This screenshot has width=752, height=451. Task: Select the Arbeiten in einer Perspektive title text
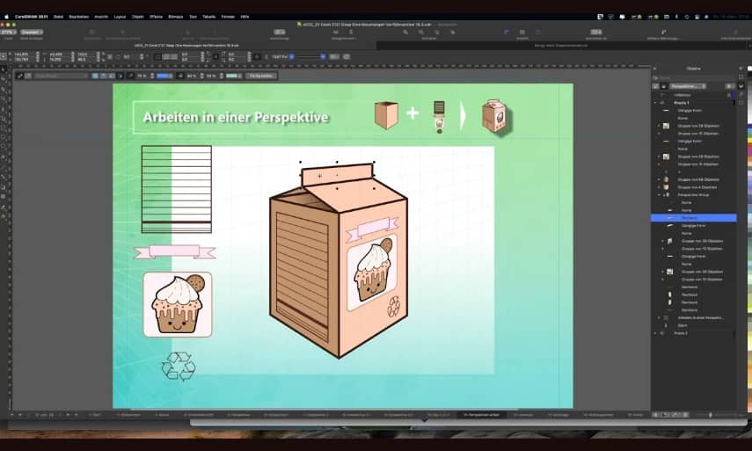click(x=230, y=117)
